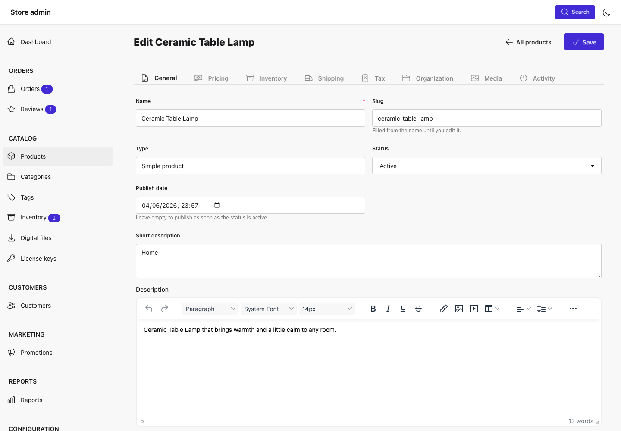Open the Paragraph block format dropdown
This screenshot has width=621, height=431.
210,309
